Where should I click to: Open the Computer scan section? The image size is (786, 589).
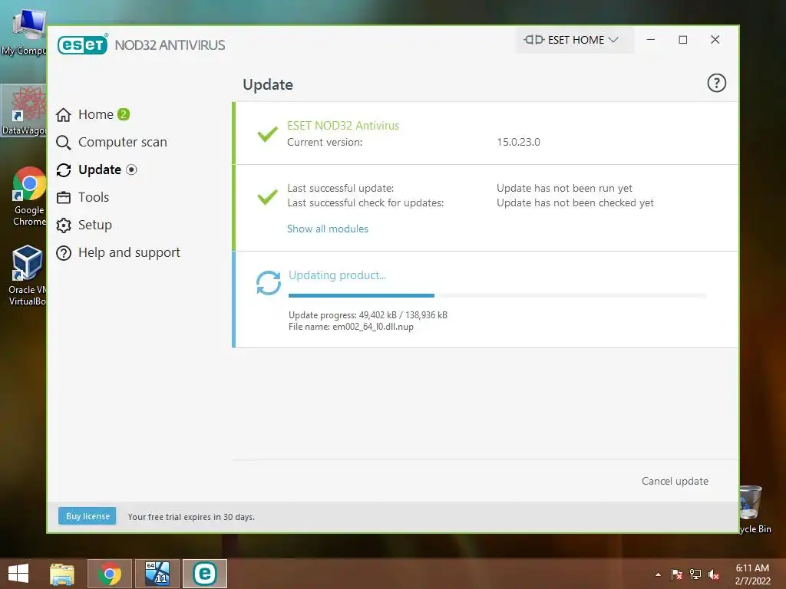coord(111,142)
